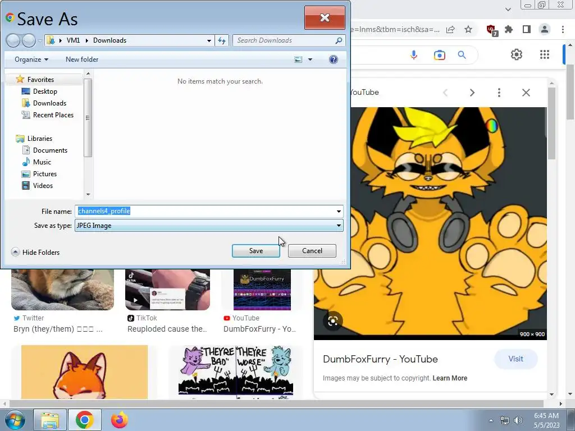Click the Chrome share page icon
The height and width of the screenshot is (431, 575).
(450, 29)
